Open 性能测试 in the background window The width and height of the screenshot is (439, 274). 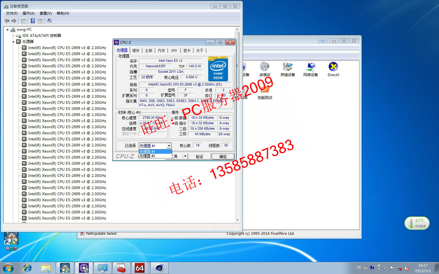coord(265,92)
